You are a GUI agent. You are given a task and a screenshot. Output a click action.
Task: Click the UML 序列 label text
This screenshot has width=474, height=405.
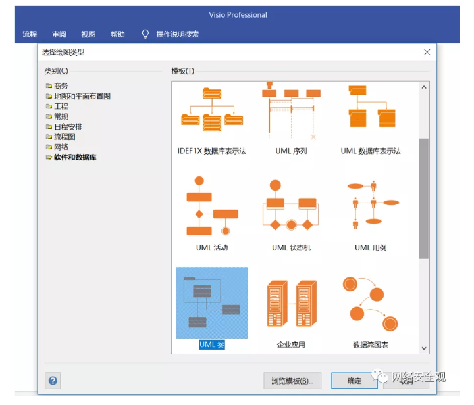(291, 151)
